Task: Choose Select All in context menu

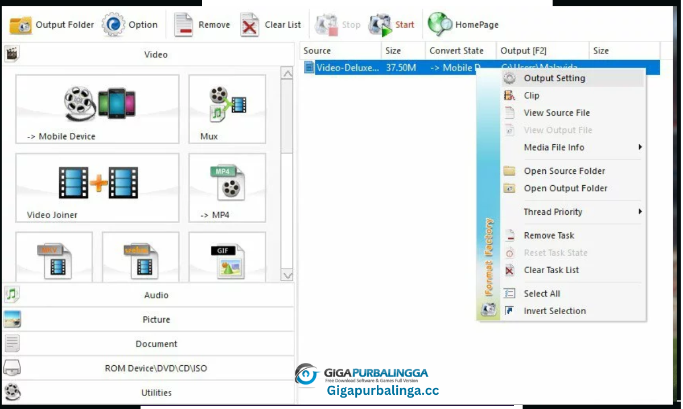Action: (573, 294)
